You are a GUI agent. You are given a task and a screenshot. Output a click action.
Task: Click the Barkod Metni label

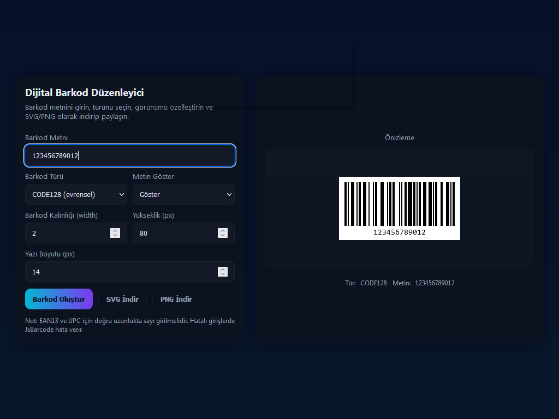coord(46,138)
